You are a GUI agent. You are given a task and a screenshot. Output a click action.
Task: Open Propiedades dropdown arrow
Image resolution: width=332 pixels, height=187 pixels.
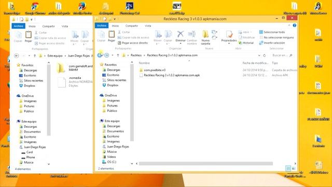tap(229, 44)
